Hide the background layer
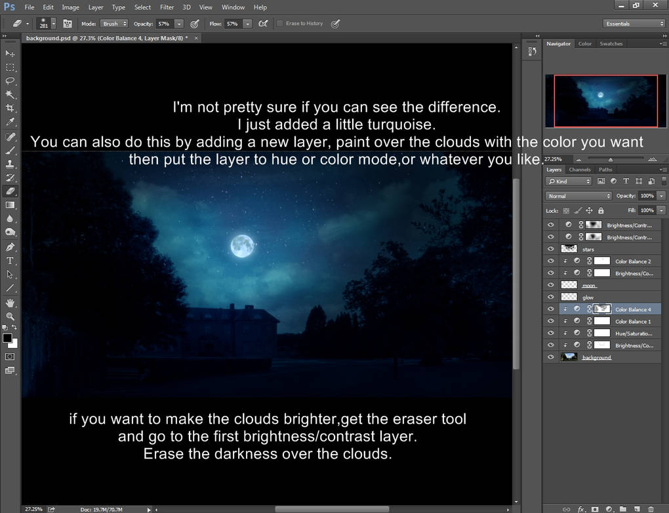 [551, 357]
